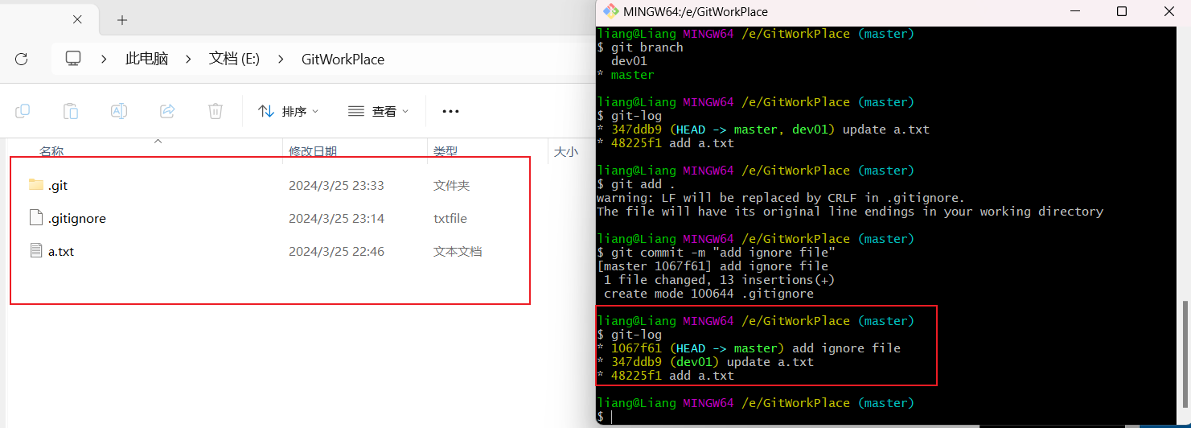1191x428 pixels.
Task: Minimize the MINGW64 terminal window
Action: [x=1077, y=11]
